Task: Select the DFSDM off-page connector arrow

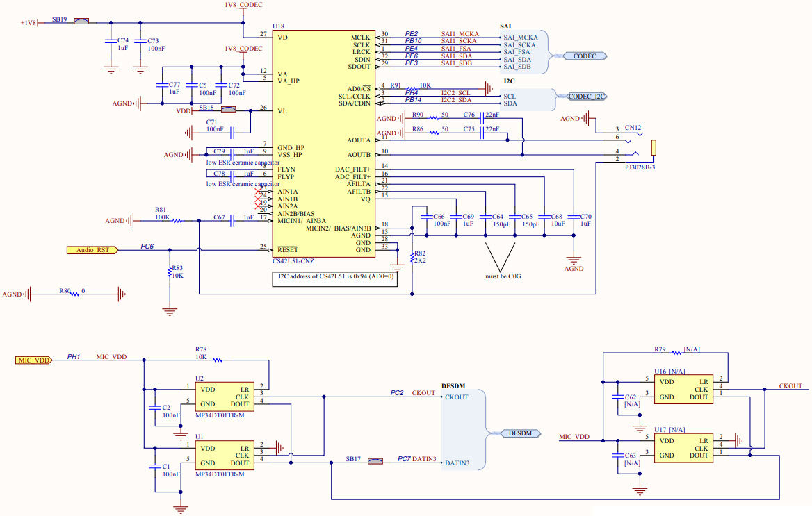Action: click(520, 433)
